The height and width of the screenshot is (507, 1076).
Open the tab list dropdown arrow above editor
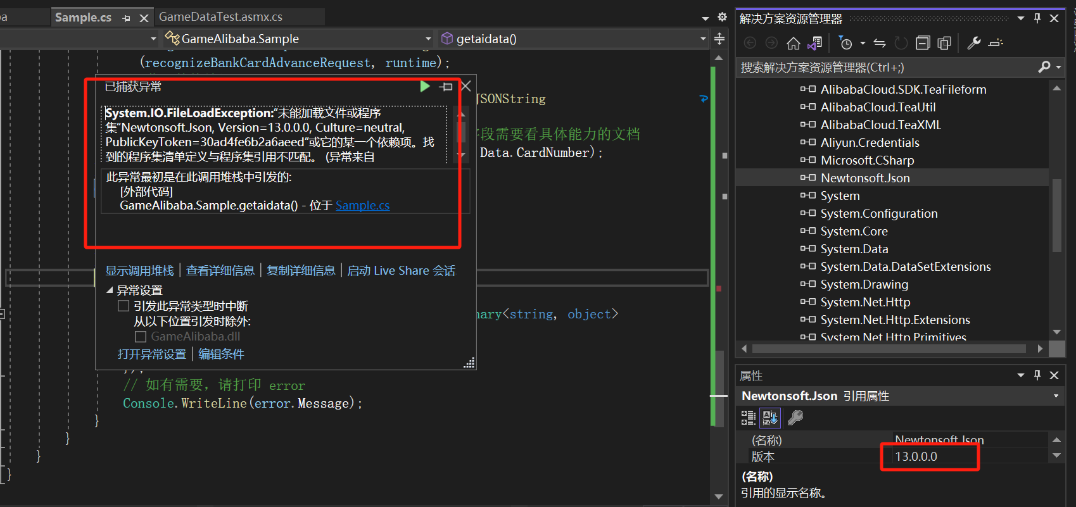pyautogui.click(x=706, y=18)
